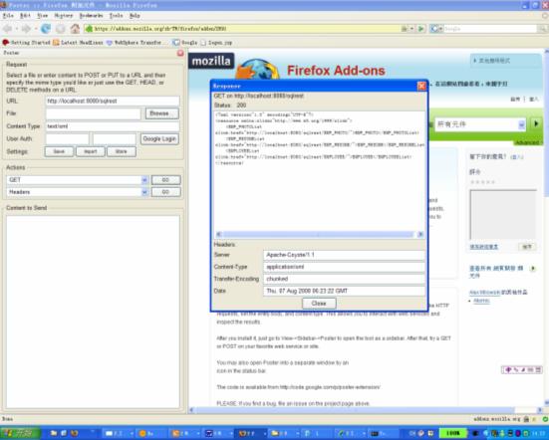Click the second User Auth password field
This screenshot has height=440, width=549.
[115, 138]
